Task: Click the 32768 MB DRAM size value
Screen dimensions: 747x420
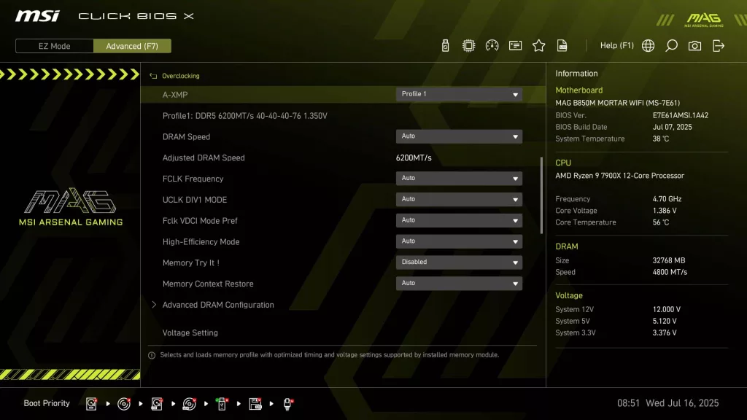Action: point(669,260)
